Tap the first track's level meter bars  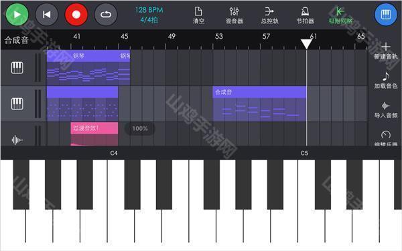pyautogui.click(x=38, y=67)
